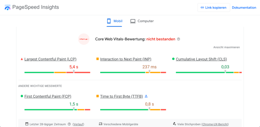260x127 pixels.
Task: Click the calendar icon by 28-tägiger Zeitraum
Action: (x=27, y=124)
